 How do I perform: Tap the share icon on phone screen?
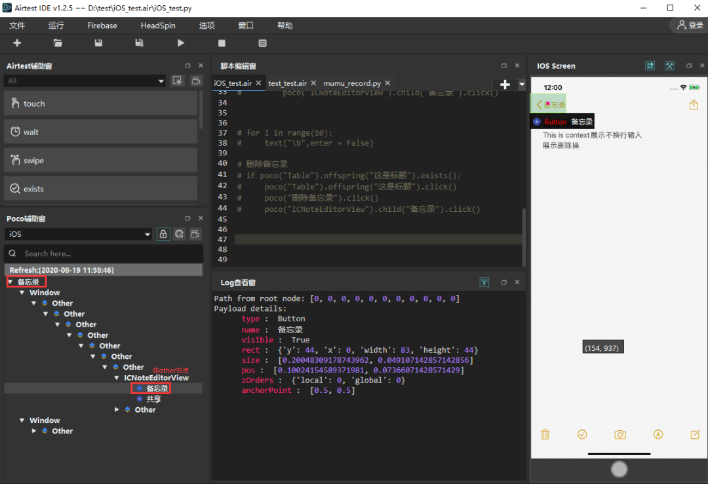pyautogui.click(x=694, y=105)
